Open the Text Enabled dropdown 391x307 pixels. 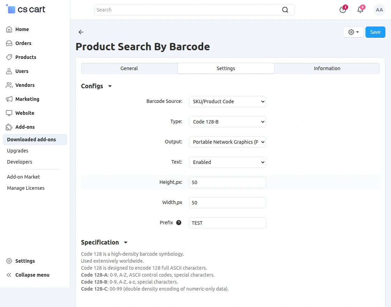click(x=227, y=162)
